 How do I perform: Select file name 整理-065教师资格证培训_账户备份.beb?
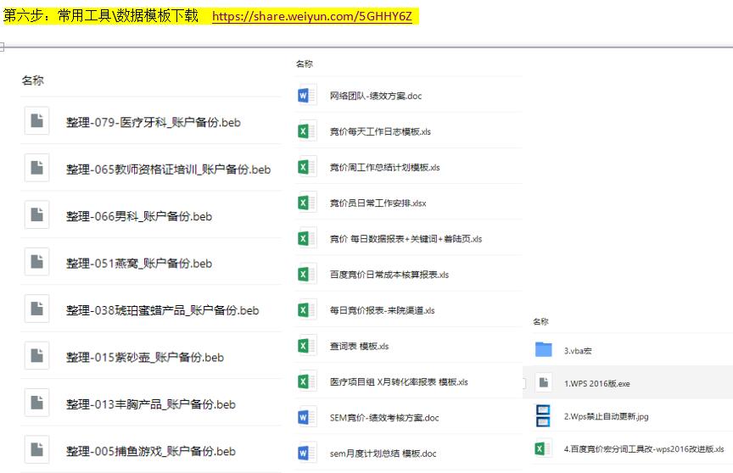point(168,170)
